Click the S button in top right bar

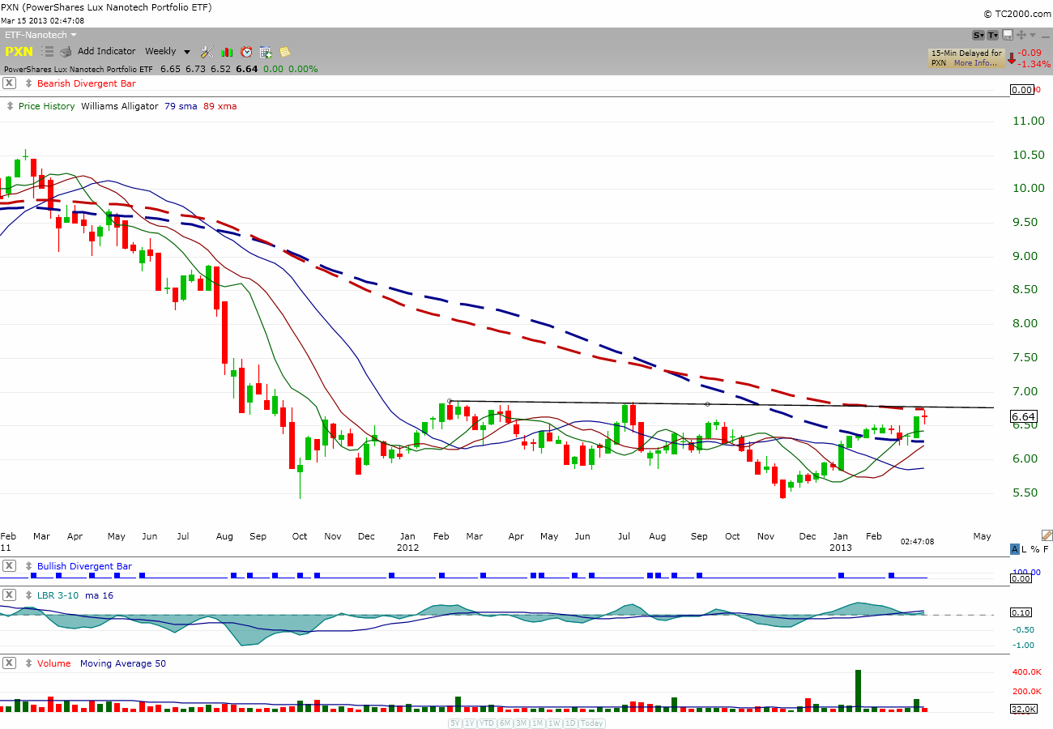pyautogui.click(x=978, y=35)
